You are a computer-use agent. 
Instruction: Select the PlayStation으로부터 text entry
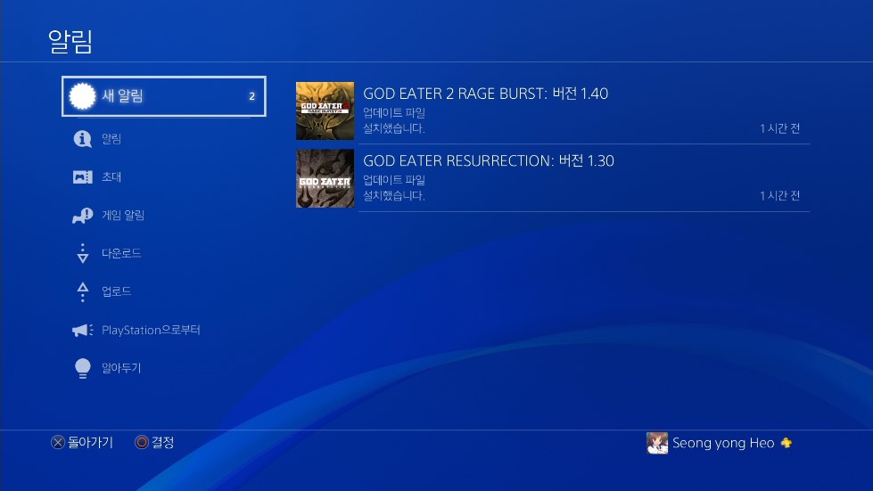[151, 330]
